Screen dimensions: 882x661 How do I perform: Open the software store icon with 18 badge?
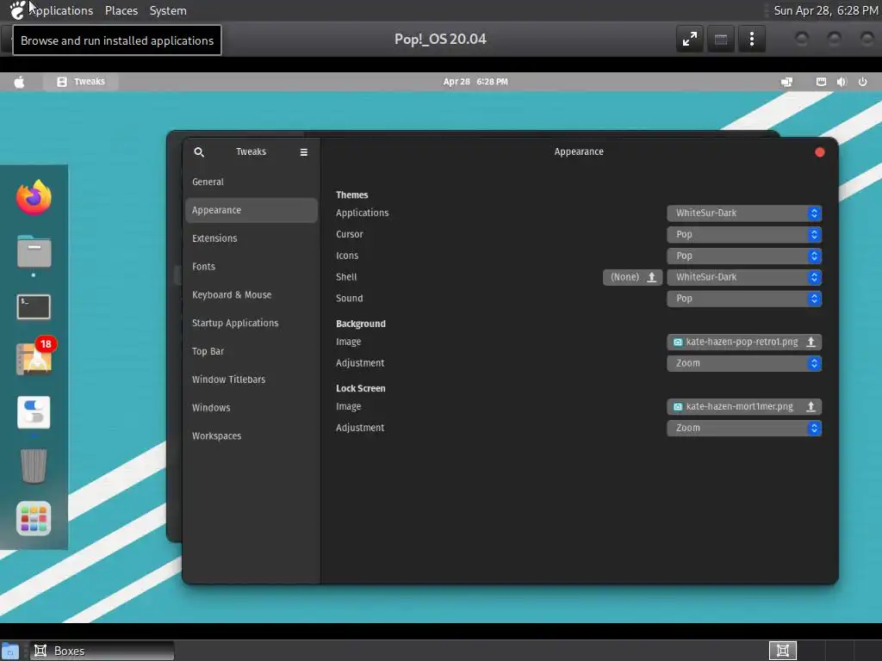click(34, 358)
